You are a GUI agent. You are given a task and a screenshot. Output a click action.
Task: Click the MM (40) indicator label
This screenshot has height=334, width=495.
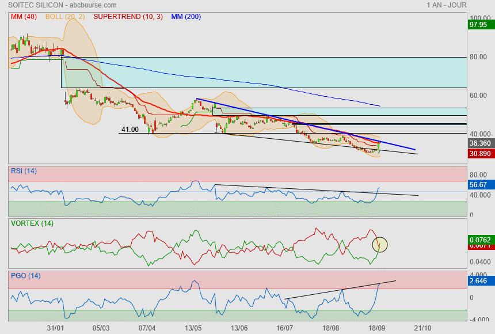tap(24, 17)
